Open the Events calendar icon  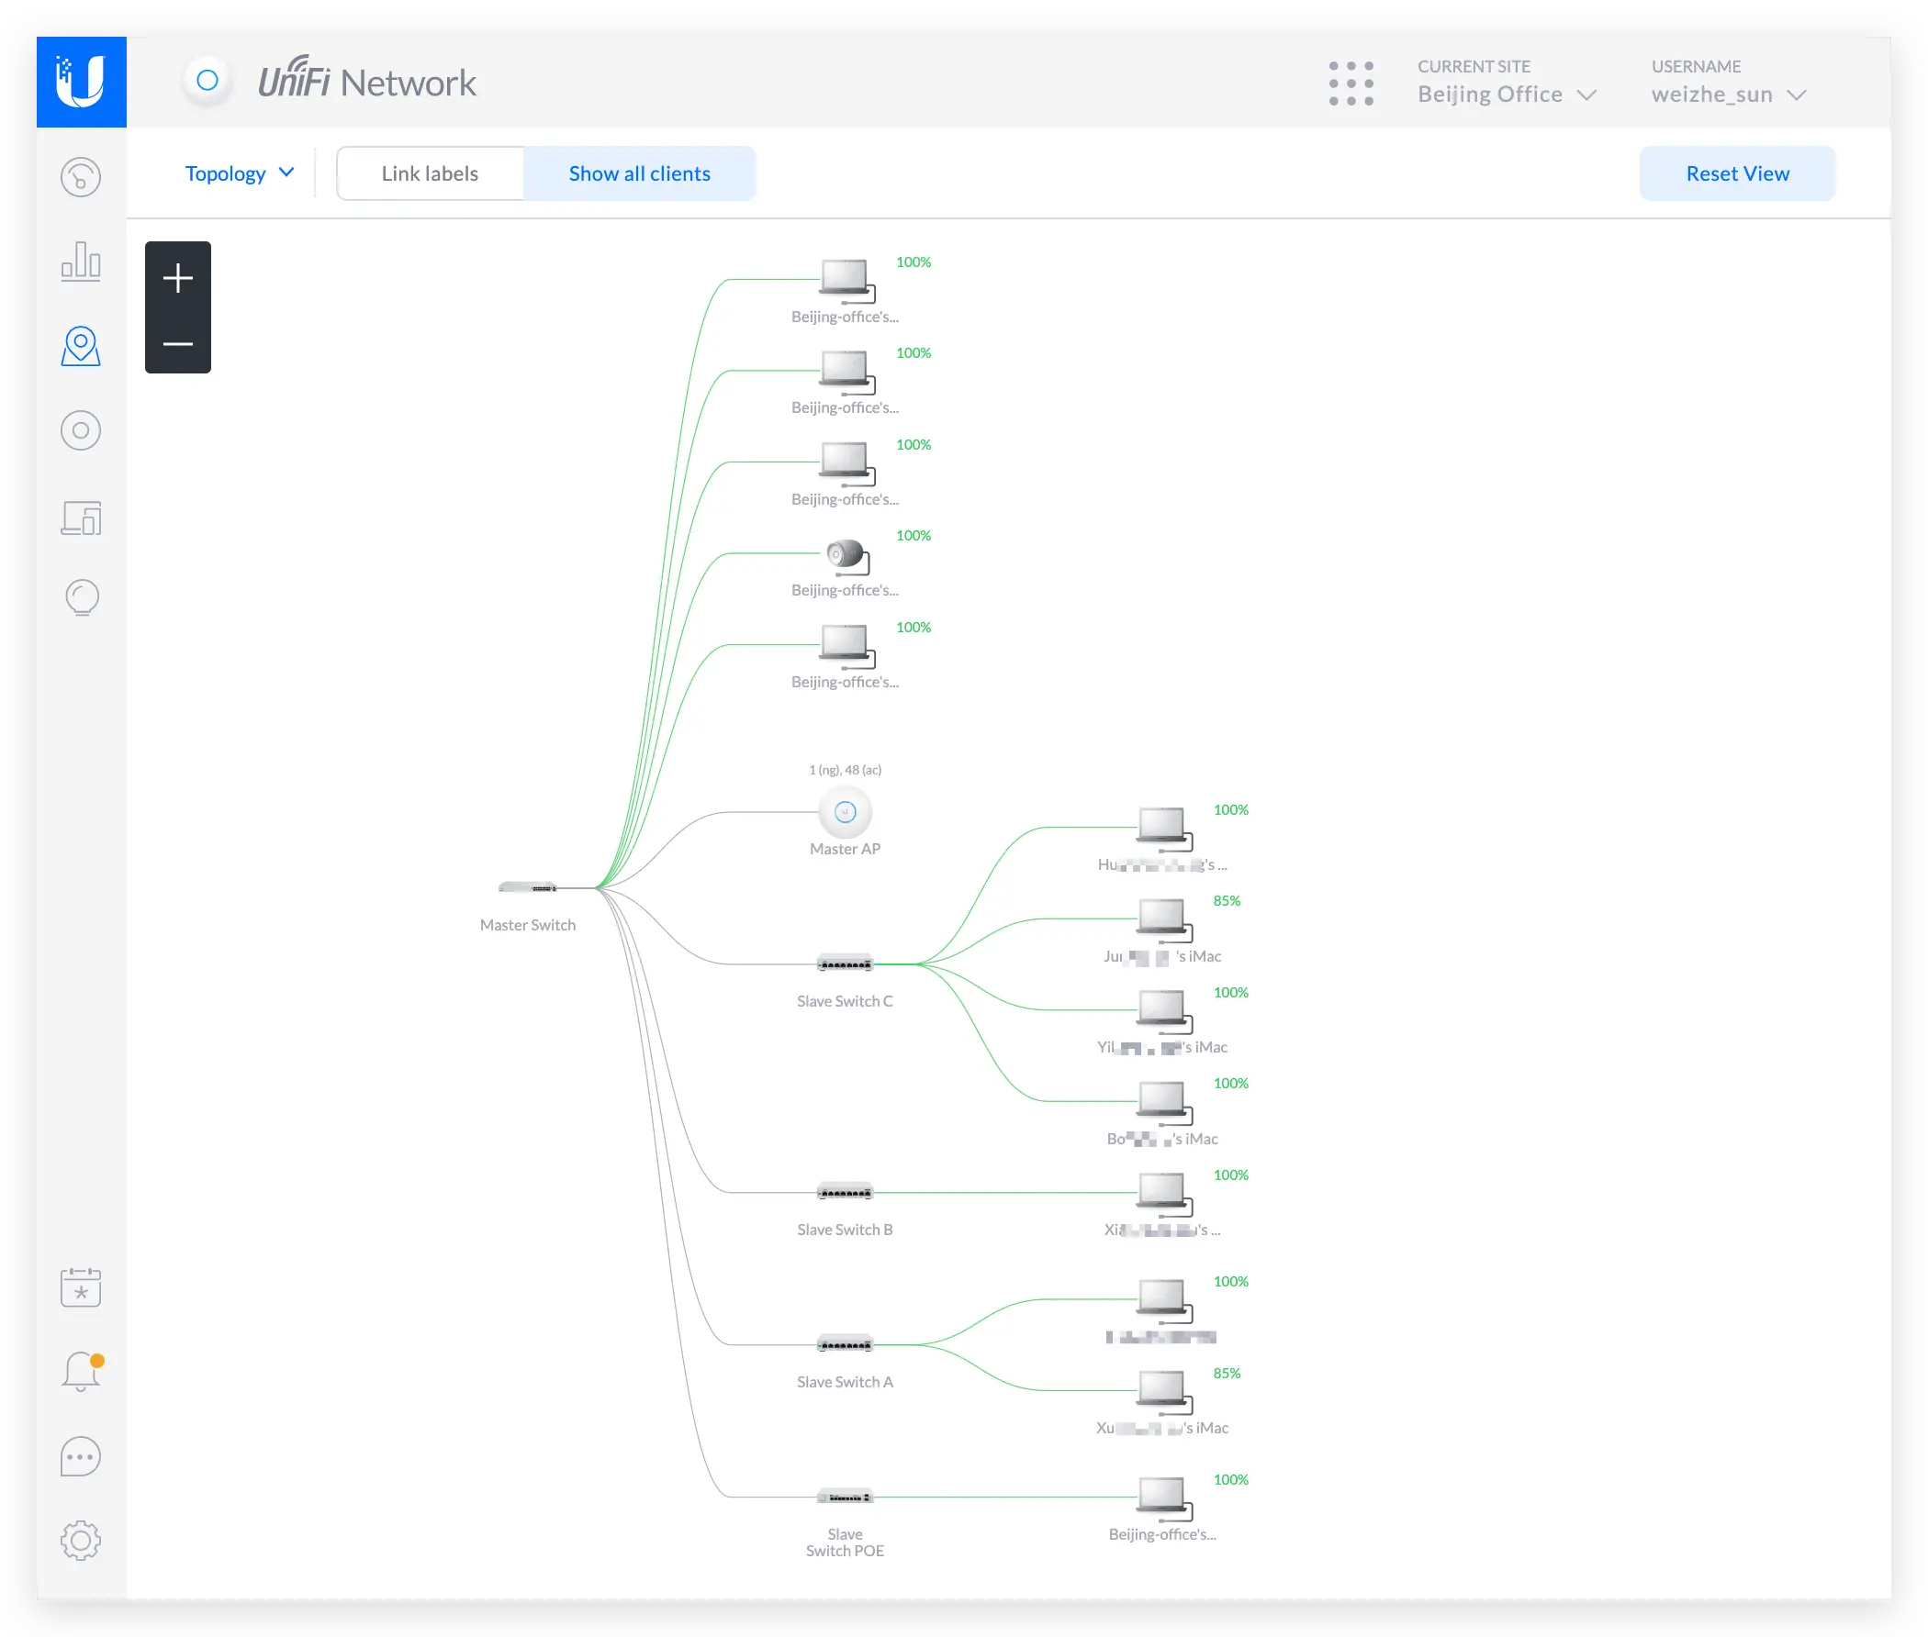point(81,1287)
